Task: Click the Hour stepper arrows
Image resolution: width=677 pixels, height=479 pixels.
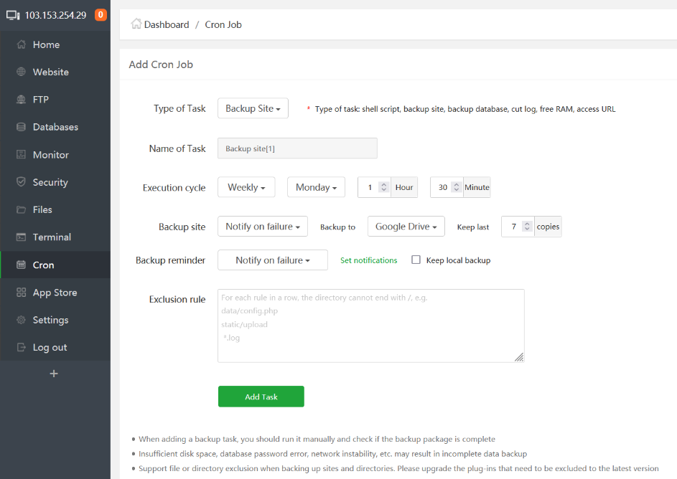Action: click(x=383, y=187)
